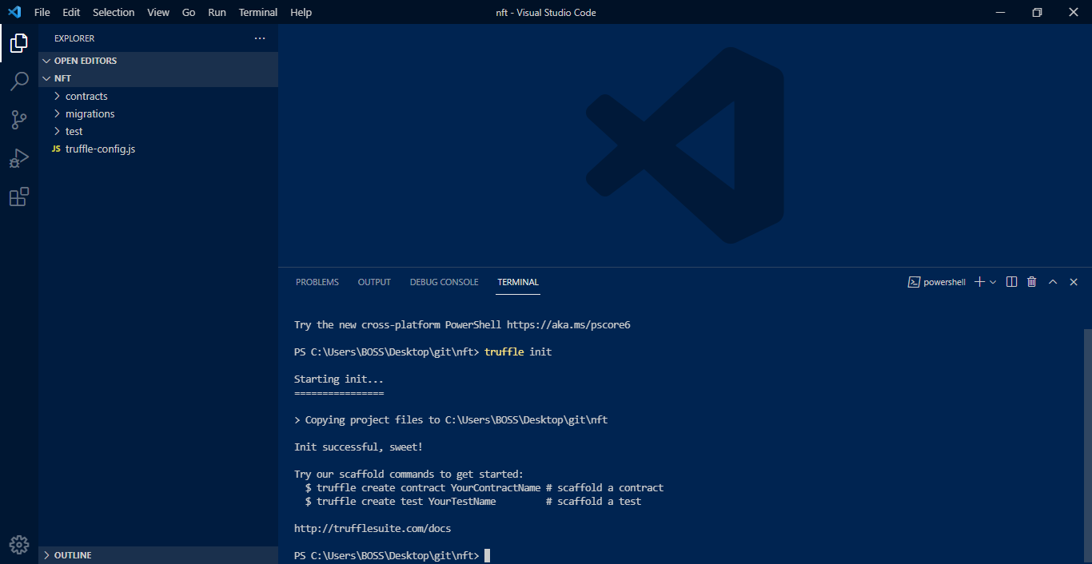Click the EXPLORER panel title

tap(74, 38)
